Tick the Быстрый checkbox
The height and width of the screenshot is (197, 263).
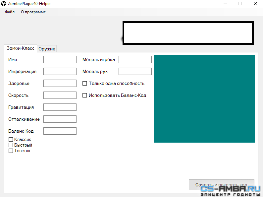point(11,145)
